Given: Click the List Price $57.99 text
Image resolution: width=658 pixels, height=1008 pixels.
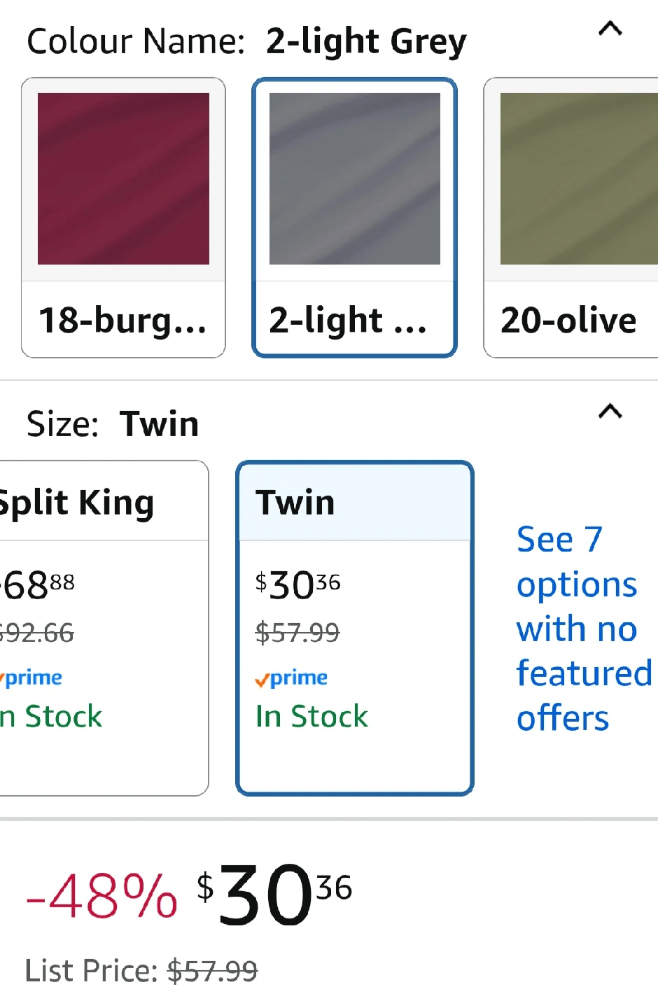Looking at the screenshot, I should [x=141, y=972].
